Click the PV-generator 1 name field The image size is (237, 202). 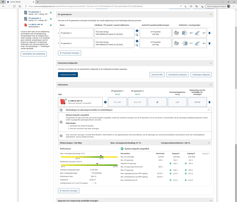coord(77,33)
